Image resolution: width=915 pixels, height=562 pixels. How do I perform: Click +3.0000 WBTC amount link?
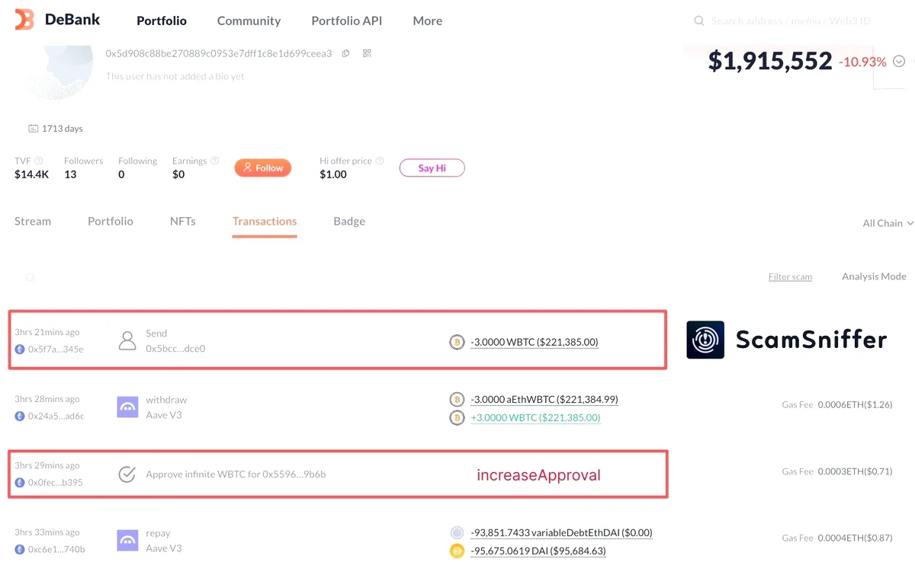tap(535, 417)
